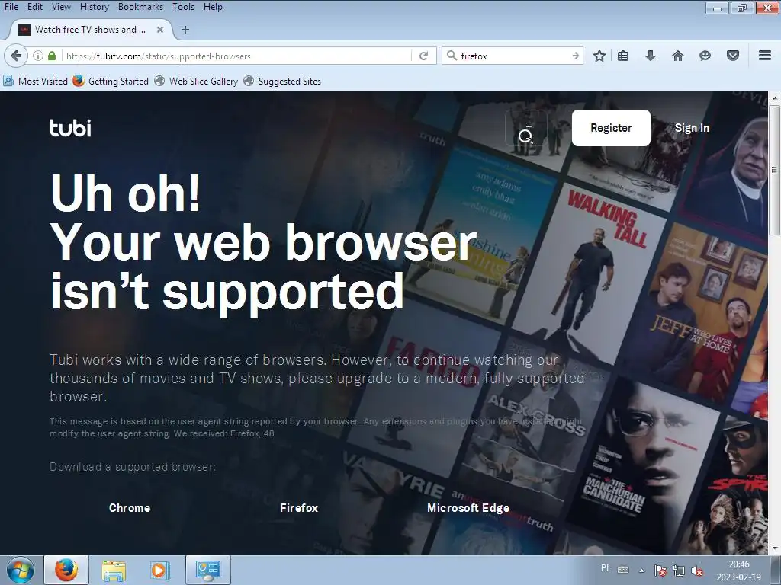Open the File menu
This screenshot has height=585, width=781.
11,7
